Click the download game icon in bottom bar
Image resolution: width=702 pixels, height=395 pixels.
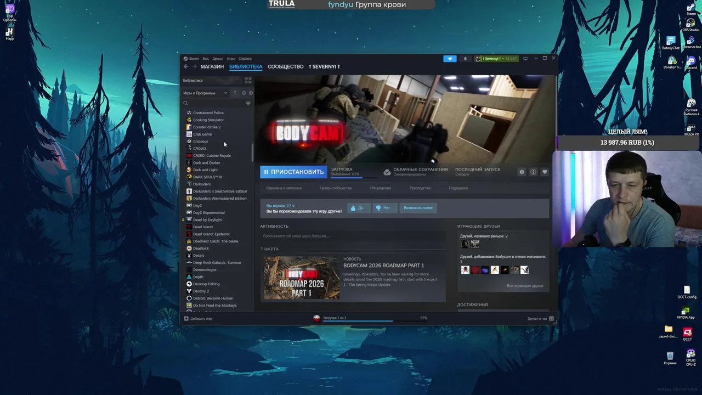[316, 318]
